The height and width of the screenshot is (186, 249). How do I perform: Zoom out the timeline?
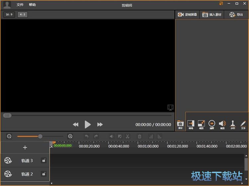coord(9,136)
